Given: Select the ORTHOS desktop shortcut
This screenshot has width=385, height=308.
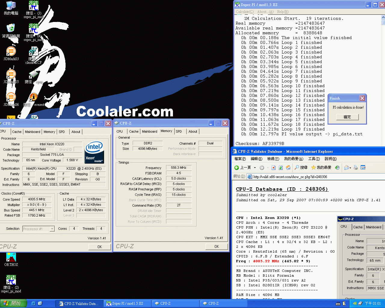Looking at the screenshot, I should [x=11, y=260].
